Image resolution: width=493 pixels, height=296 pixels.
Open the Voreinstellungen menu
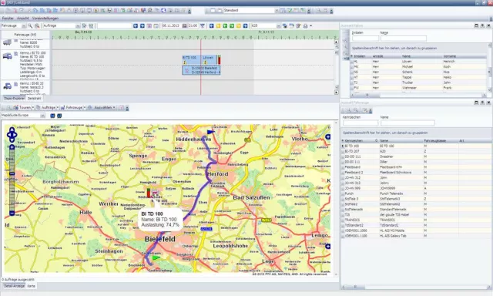(x=45, y=18)
